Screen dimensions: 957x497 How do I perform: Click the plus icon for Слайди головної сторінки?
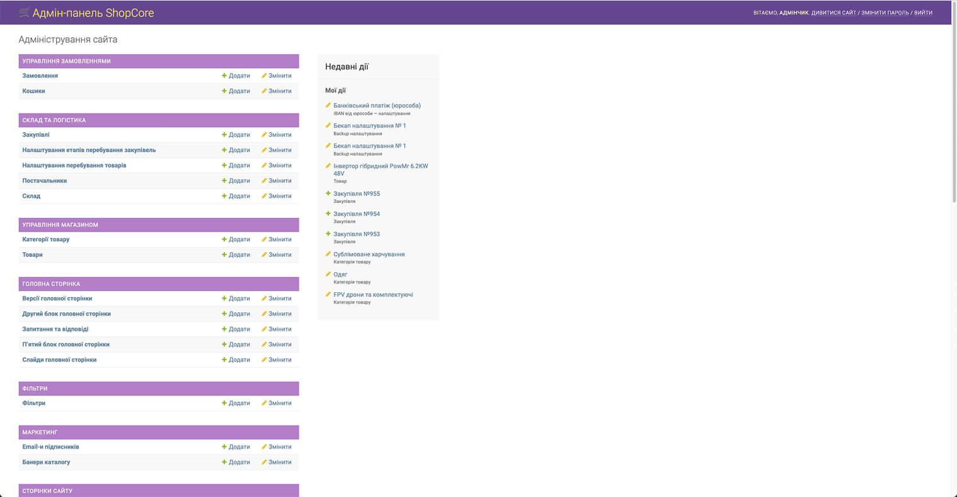click(x=224, y=360)
